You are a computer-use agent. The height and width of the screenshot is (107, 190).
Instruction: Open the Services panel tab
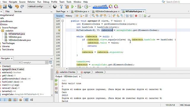pos(18,11)
